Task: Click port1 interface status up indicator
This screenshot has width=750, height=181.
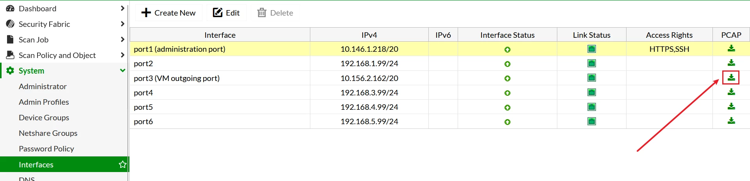Action: (x=507, y=49)
